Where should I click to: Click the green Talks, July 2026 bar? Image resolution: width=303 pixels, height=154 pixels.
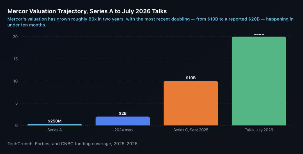[259, 81]
